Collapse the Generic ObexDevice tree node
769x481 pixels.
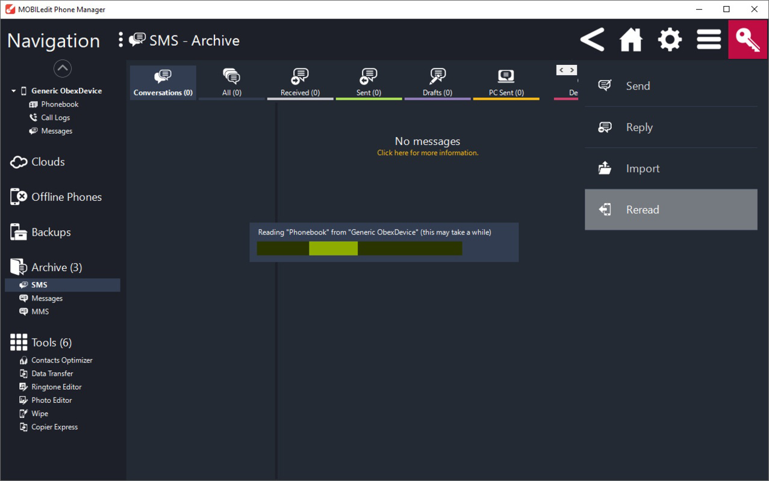point(13,91)
